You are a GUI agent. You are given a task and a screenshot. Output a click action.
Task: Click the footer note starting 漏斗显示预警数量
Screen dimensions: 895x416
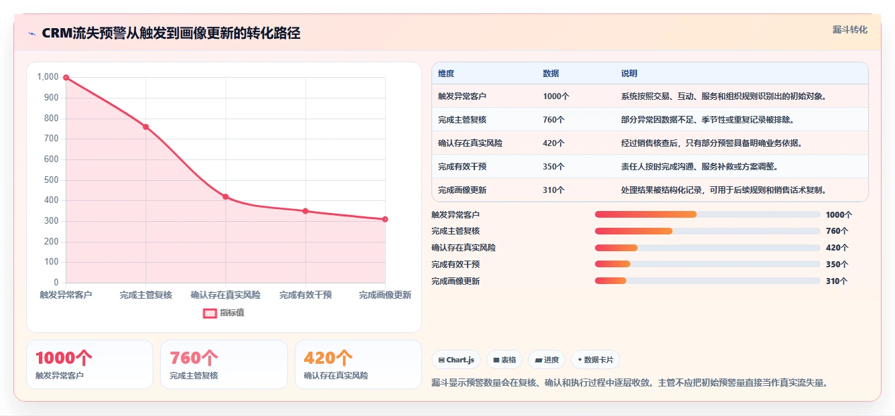[x=630, y=383]
